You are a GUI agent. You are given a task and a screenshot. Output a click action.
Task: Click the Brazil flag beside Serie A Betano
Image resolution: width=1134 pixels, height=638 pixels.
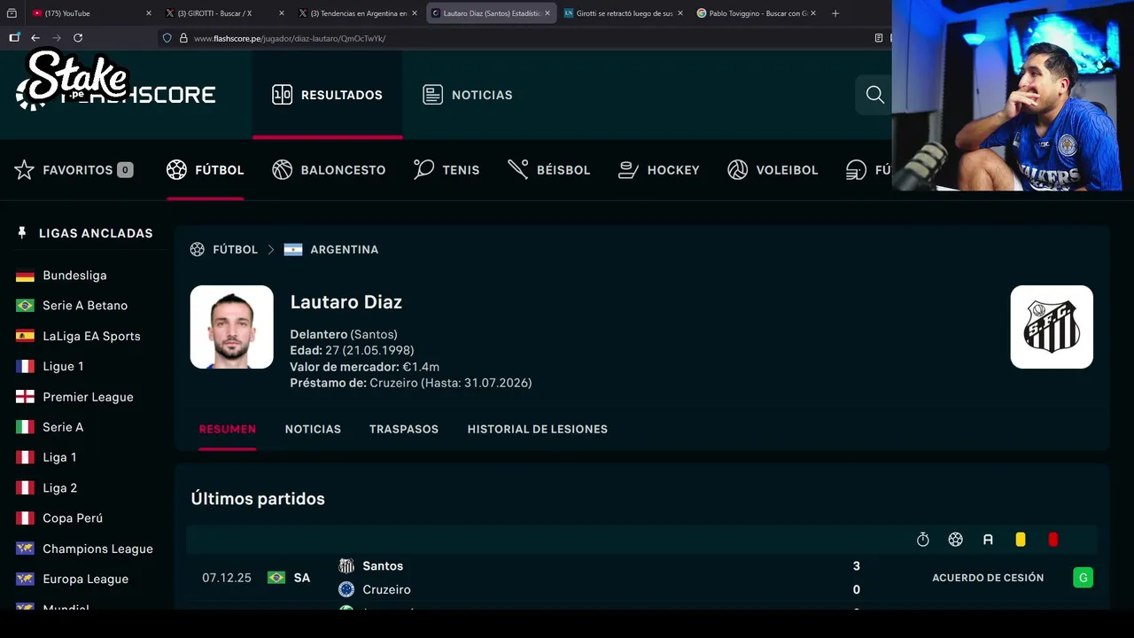(x=25, y=306)
